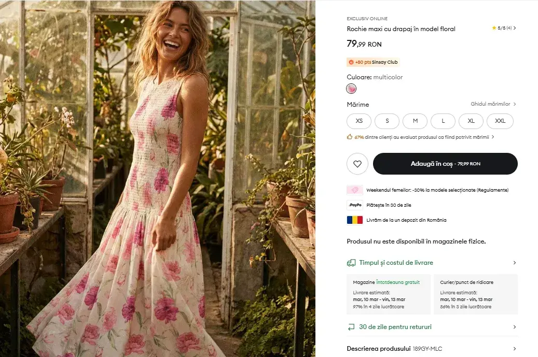The width and height of the screenshot is (538, 357).
Task: Pick size L option
Action: coord(443,121)
